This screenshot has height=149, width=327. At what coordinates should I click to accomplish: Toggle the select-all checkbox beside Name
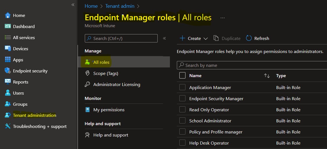coord(182,75)
